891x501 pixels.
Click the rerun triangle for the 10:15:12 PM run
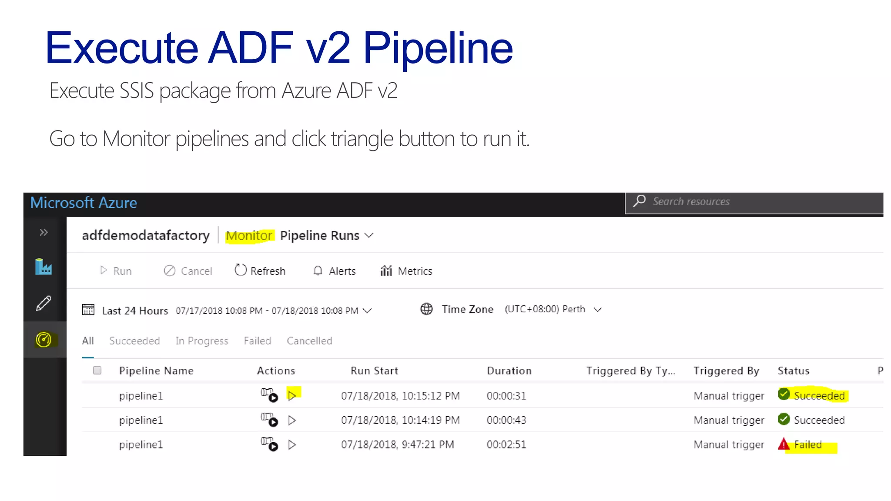point(292,395)
